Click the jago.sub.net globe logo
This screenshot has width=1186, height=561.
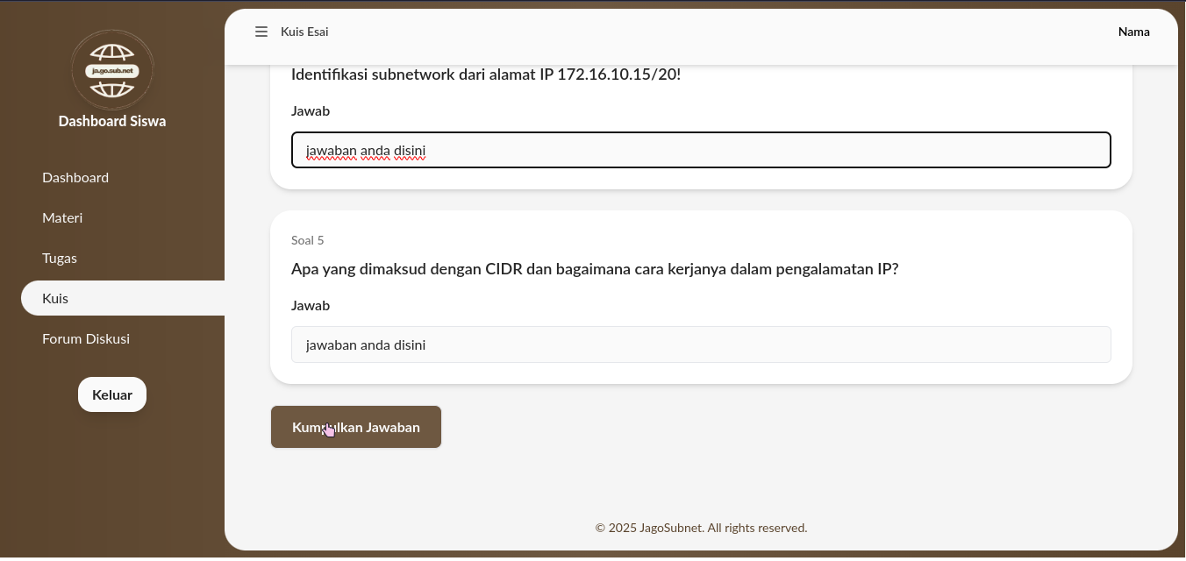(112, 70)
